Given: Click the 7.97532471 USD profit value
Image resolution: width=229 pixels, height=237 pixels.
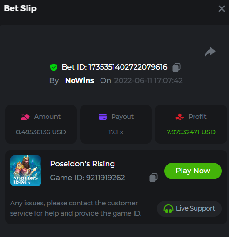Looking at the screenshot, I should click(x=191, y=132).
